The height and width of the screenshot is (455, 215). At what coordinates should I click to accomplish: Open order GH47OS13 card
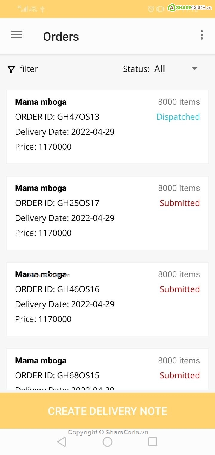[107, 127]
